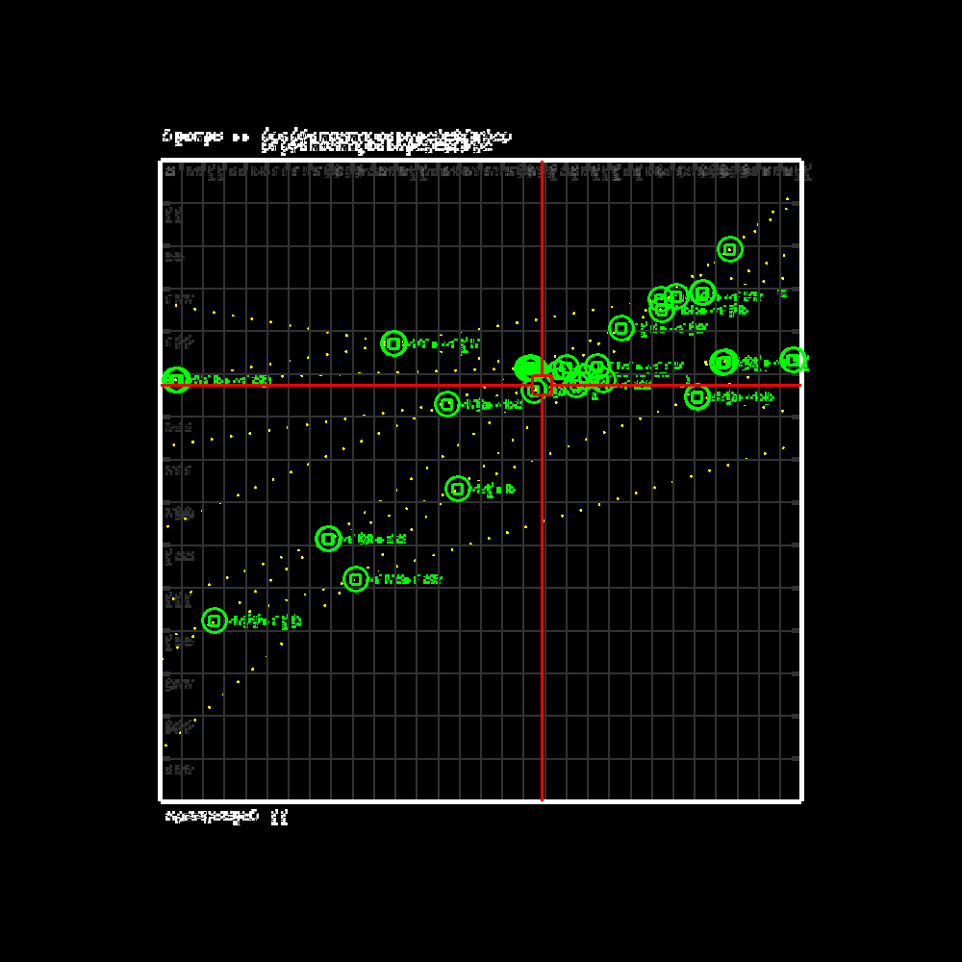Image resolution: width=962 pixels, height=962 pixels.
Task: Select the solid filled green blob beside the crosshair
Action: pos(528,367)
